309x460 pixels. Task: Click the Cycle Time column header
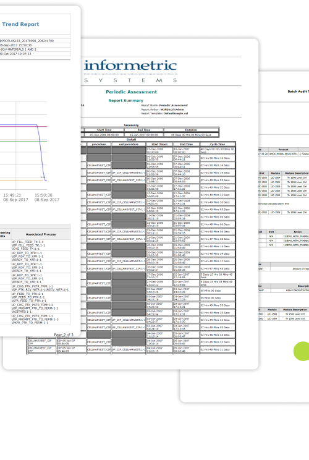click(x=218, y=144)
